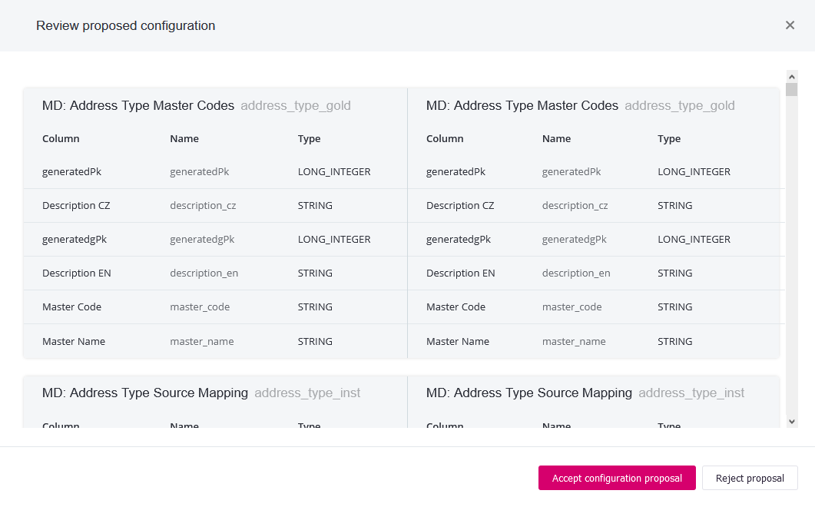Viewport: 815px width, 507px height.
Task: Click the vertical scrollbar thumb
Action: tap(792, 91)
